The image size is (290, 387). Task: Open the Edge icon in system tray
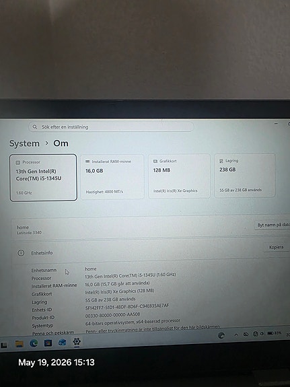pyautogui.click(x=221, y=335)
